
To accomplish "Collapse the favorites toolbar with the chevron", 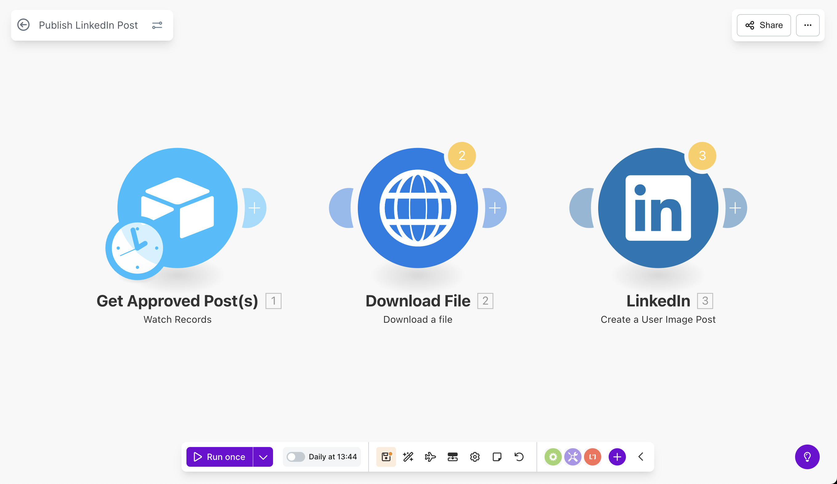I will coord(641,457).
